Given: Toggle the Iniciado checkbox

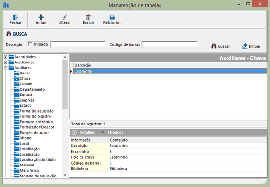Looking at the screenshot, I should tap(30, 44).
